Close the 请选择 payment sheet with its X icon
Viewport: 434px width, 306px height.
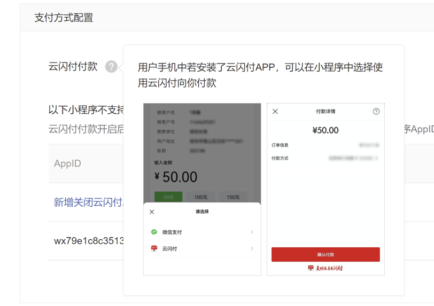(152, 212)
